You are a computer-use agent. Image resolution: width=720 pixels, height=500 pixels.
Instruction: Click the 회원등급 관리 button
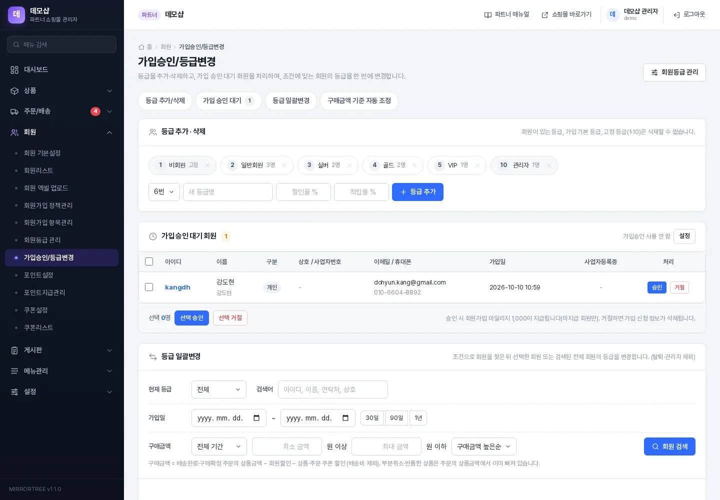tap(674, 72)
